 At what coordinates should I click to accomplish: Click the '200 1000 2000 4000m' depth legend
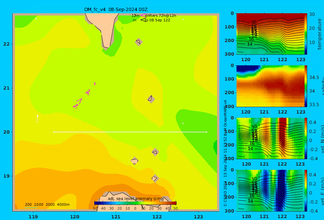pyautogui.click(x=47, y=204)
